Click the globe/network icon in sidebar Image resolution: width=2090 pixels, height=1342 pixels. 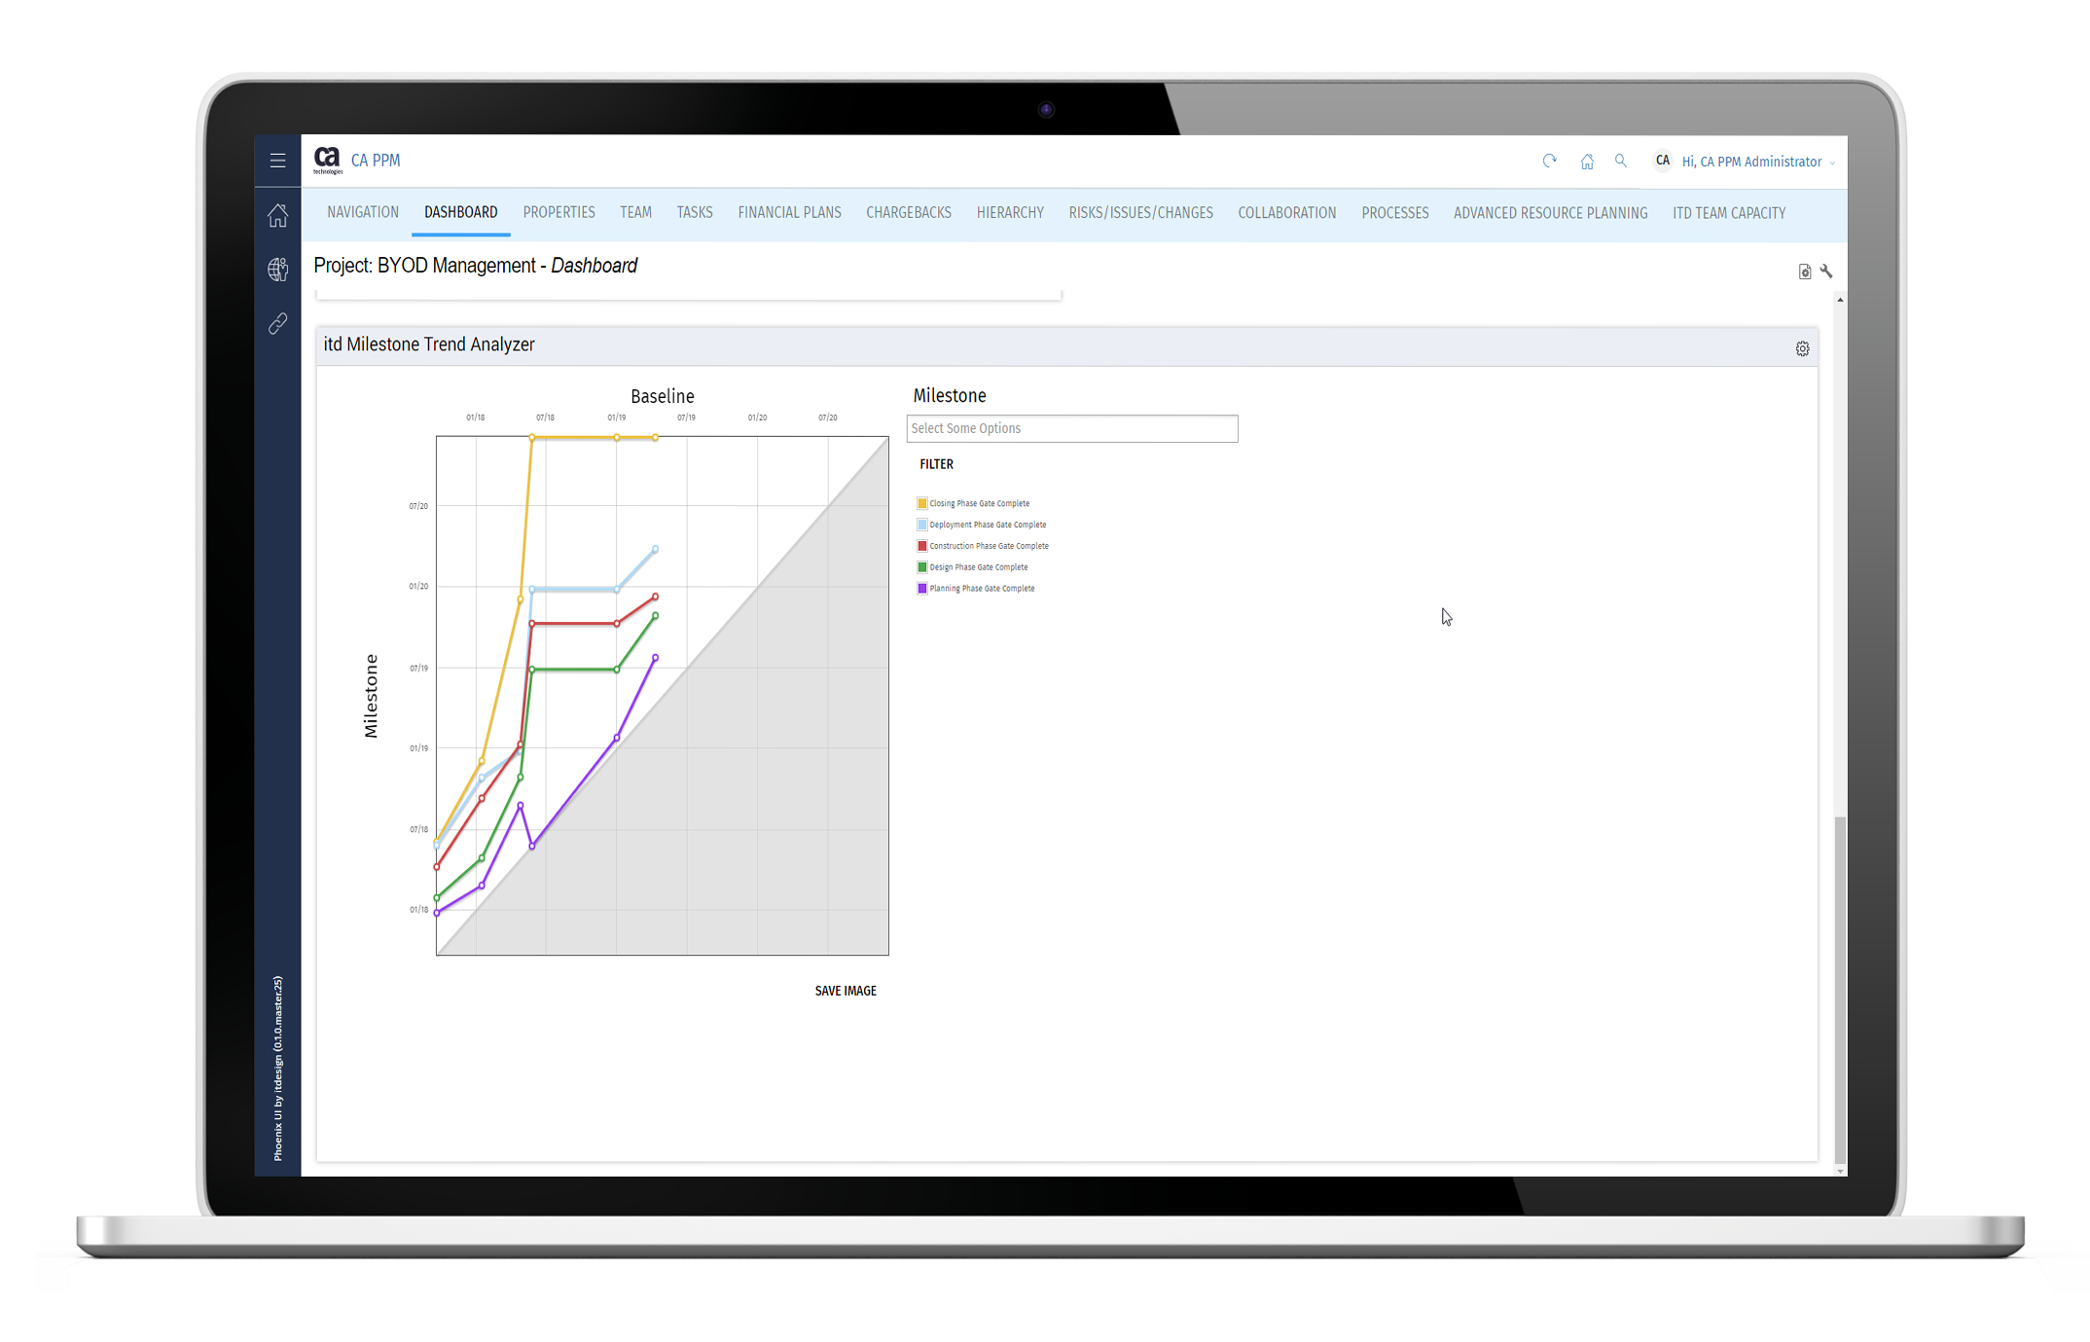(x=277, y=268)
